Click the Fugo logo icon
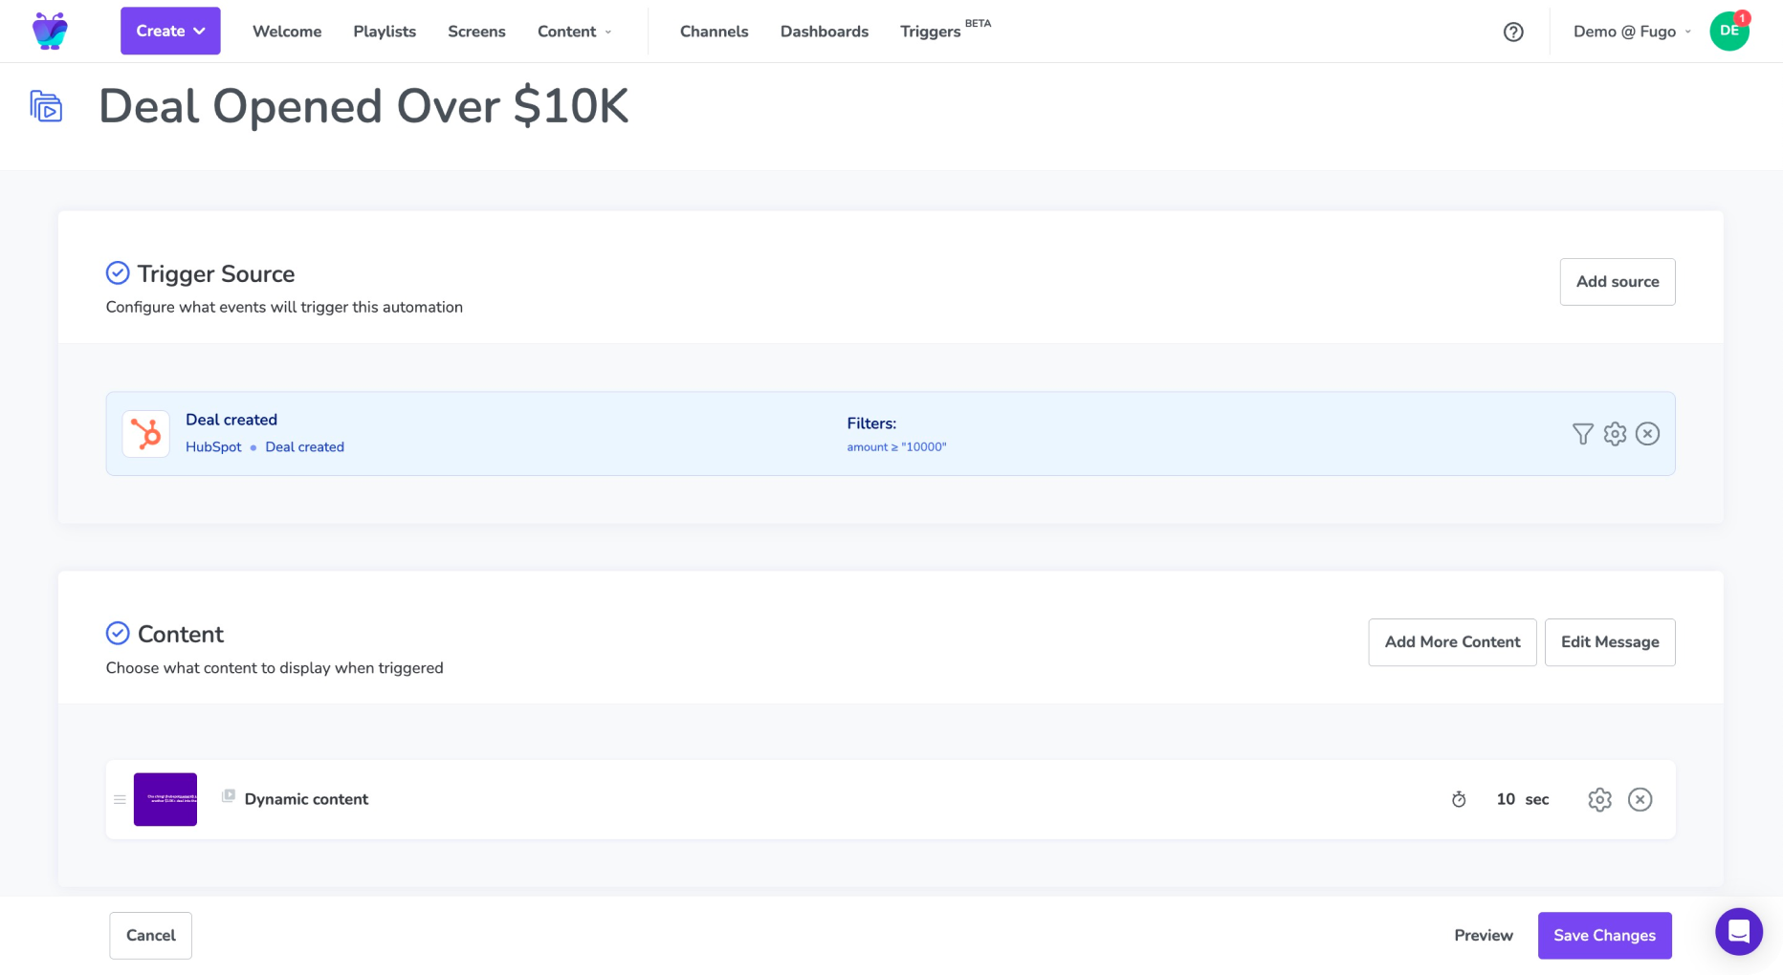The image size is (1783, 975). click(50, 32)
